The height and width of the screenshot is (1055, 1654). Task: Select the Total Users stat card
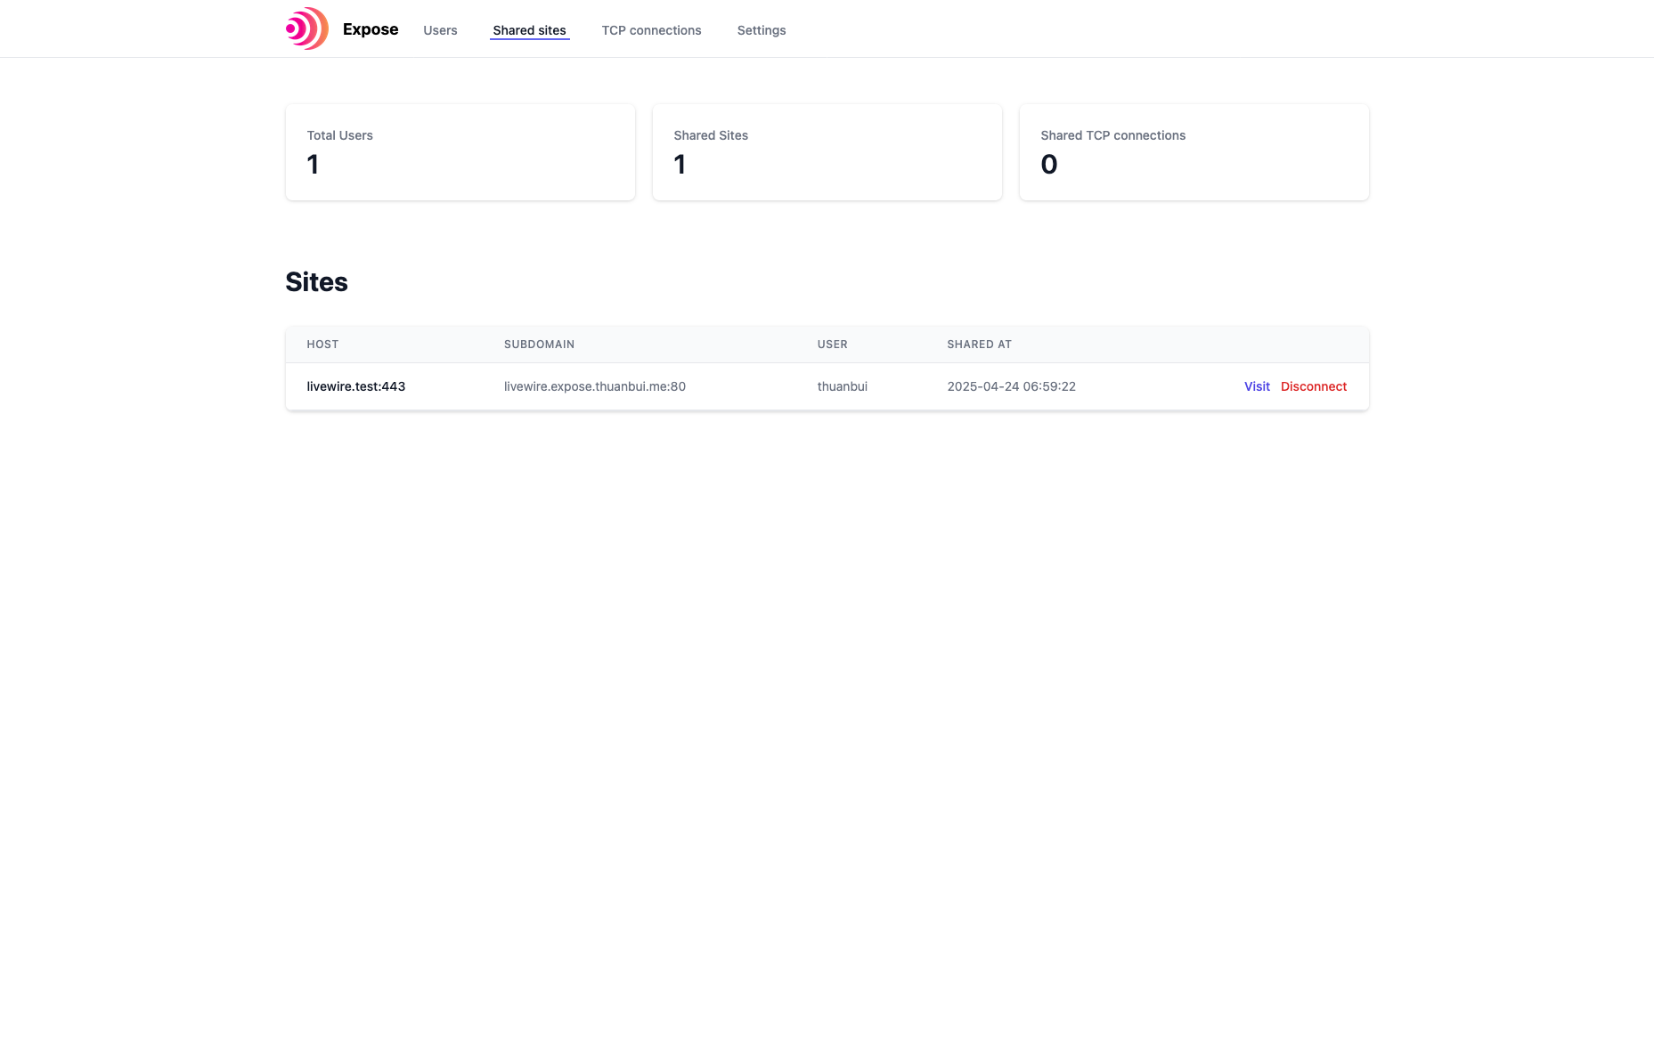(460, 152)
